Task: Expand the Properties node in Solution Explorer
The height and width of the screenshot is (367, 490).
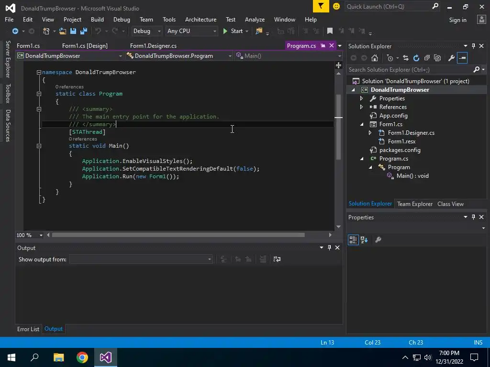Action: pyautogui.click(x=362, y=98)
